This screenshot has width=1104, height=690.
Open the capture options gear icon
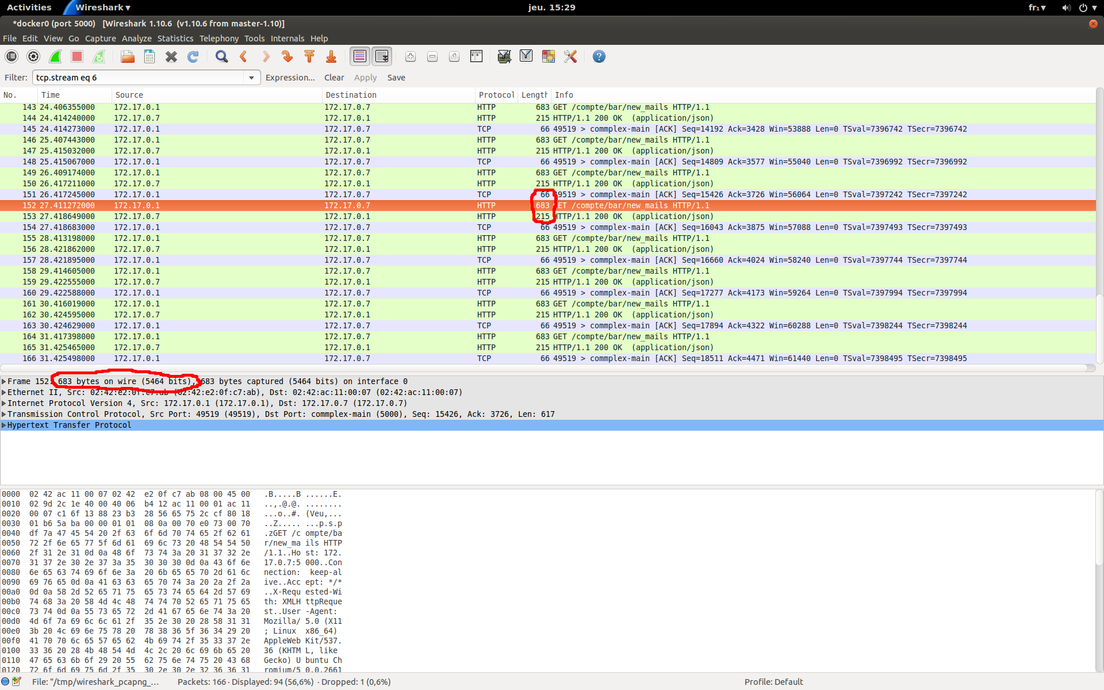[33, 56]
